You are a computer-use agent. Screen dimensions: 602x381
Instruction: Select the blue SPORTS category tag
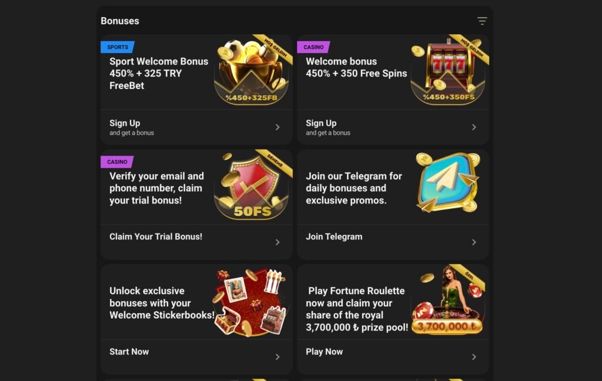coord(118,47)
